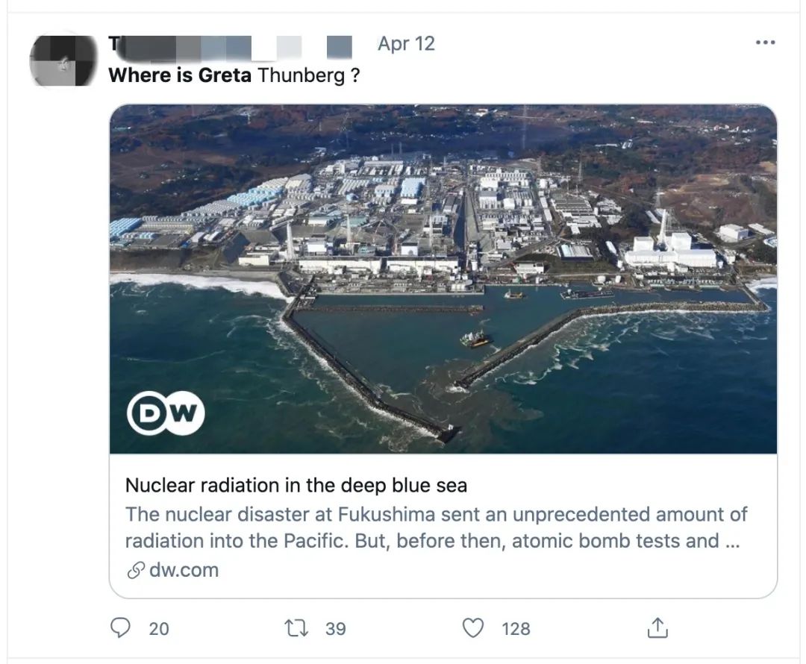Click the chain link icon beside dw.com
This screenshot has width=806, height=664.
135,571
